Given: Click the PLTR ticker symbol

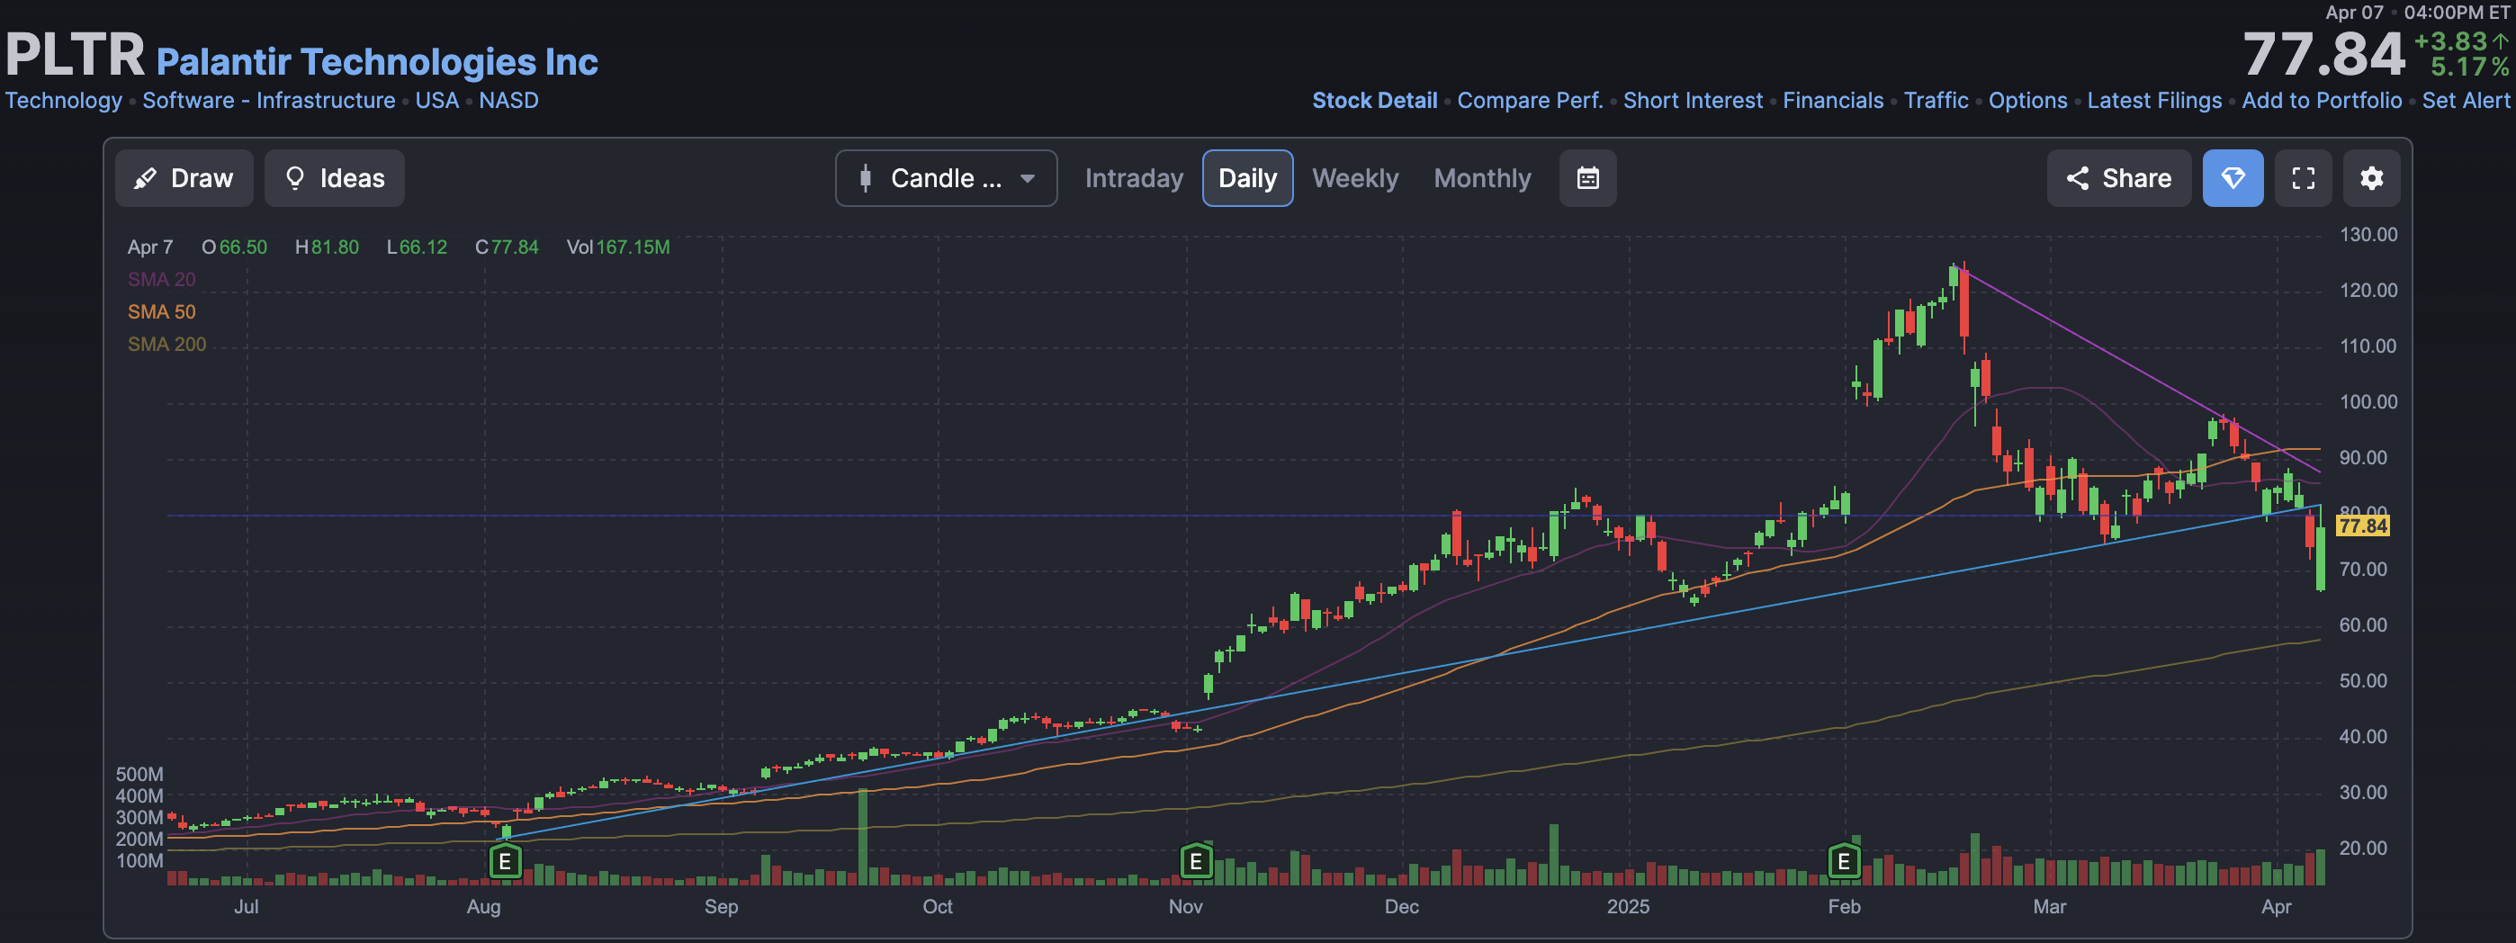Looking at the screenshot, I should tap(76, 54).
